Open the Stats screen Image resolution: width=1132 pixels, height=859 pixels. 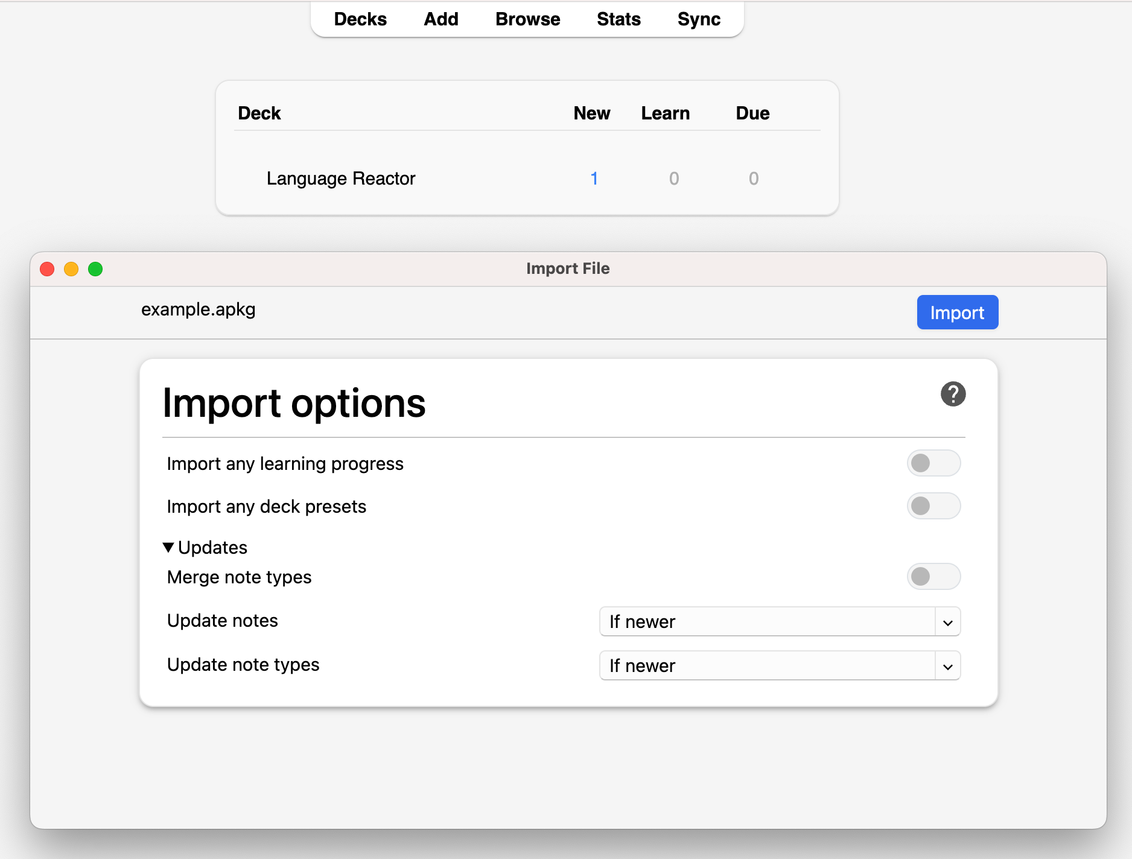[x=618, y=19]
